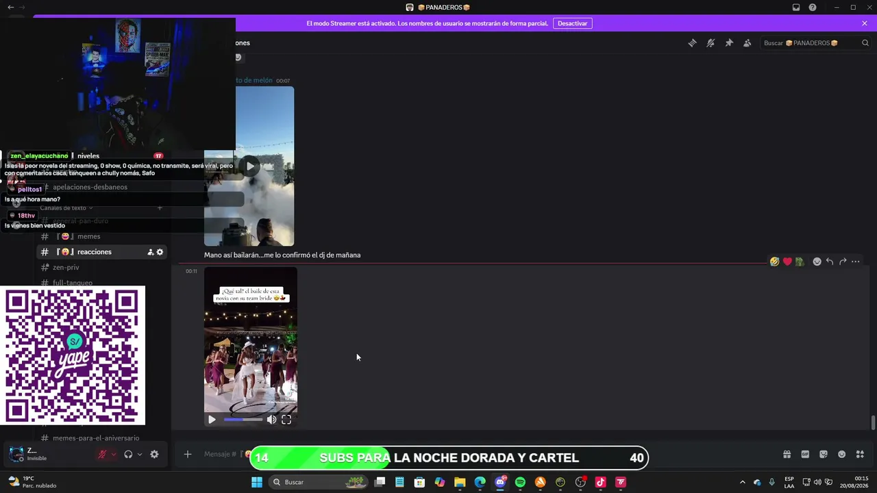
Task: Click the chat vertical scrollbar thumb
Action: pyautogui.click(x=873, y=422)
